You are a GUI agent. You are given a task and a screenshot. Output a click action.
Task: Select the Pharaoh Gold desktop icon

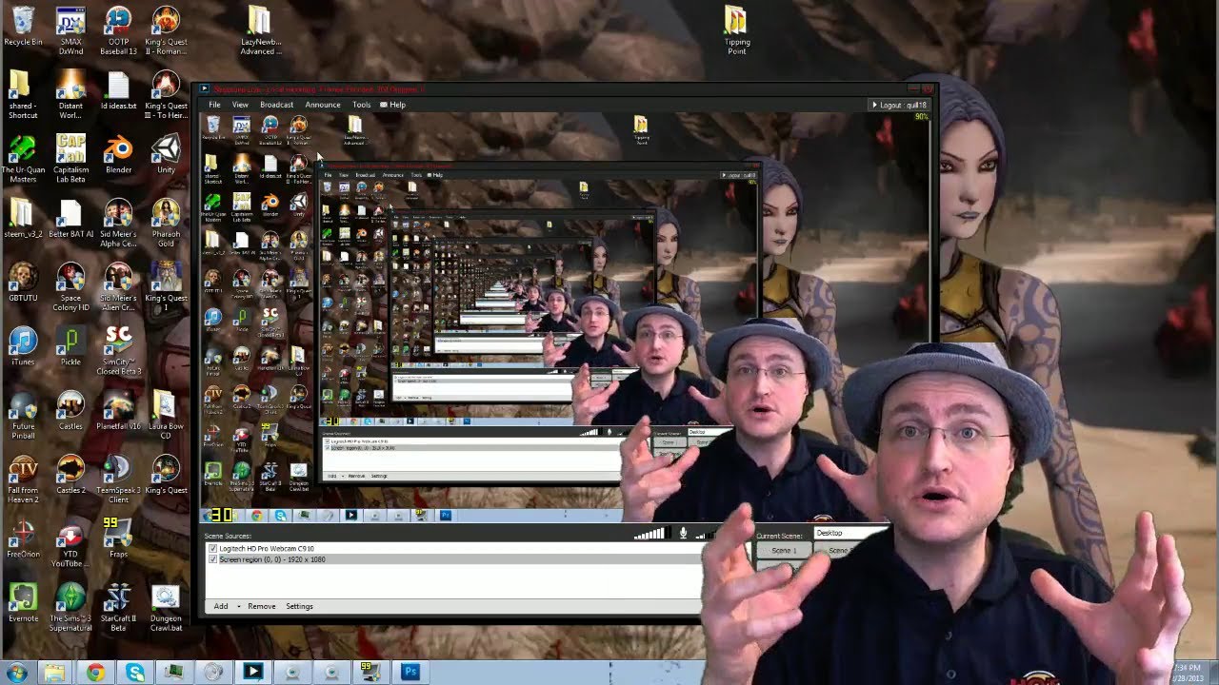click(x=166, y=223)
